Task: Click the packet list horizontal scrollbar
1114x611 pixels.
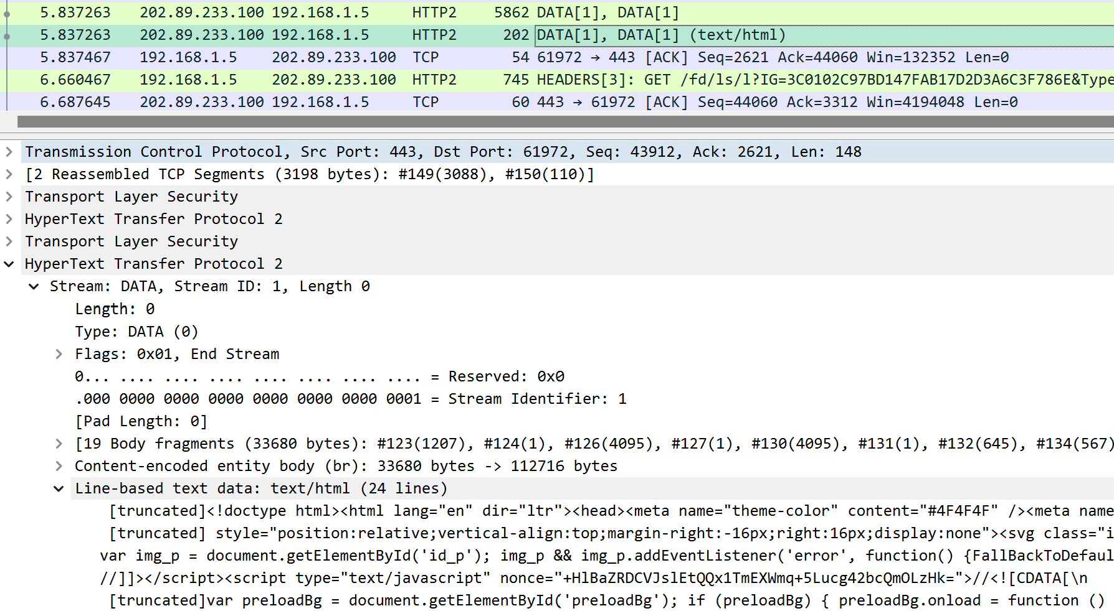Action: (x=565, y=121)
